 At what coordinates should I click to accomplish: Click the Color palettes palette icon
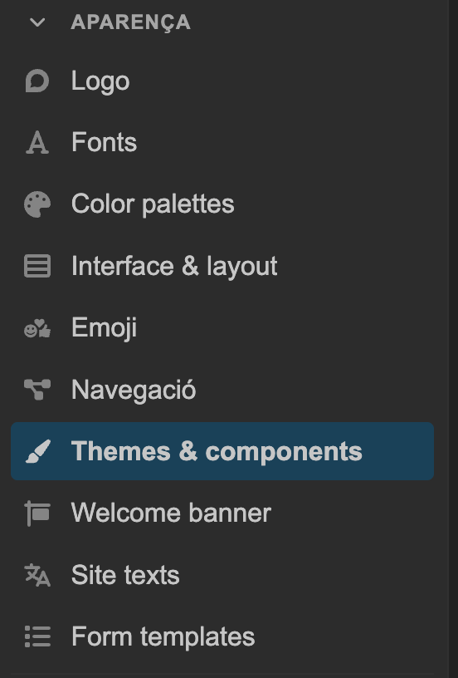coord(37,204)
